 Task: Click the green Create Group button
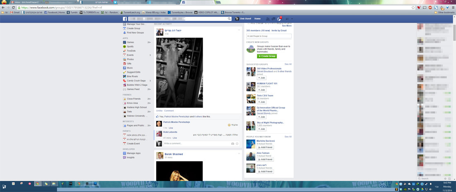pyautogui.click(x=267, y=56)
